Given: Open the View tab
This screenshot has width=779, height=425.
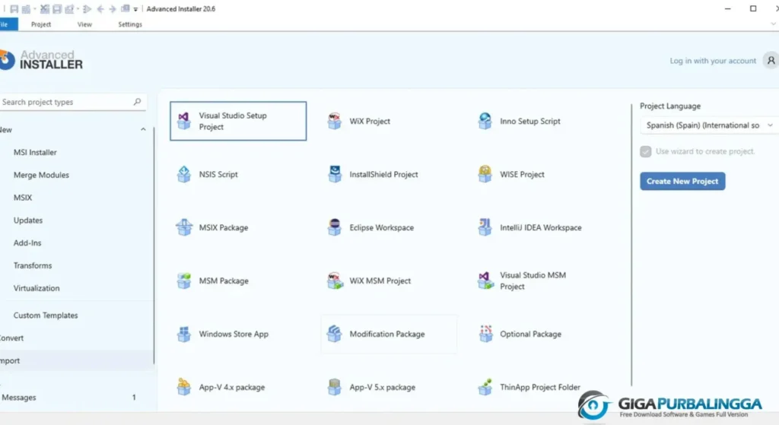Looking at the screenshot, I should tap(84, 24).
